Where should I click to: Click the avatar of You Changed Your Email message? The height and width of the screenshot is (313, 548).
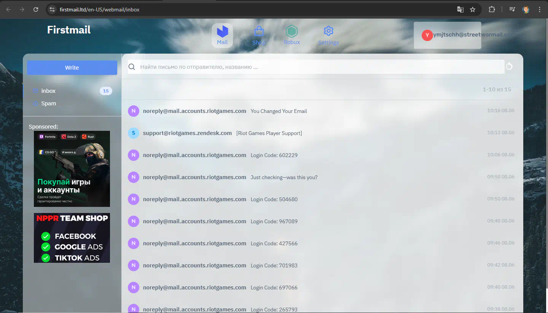tap(133, 111)
